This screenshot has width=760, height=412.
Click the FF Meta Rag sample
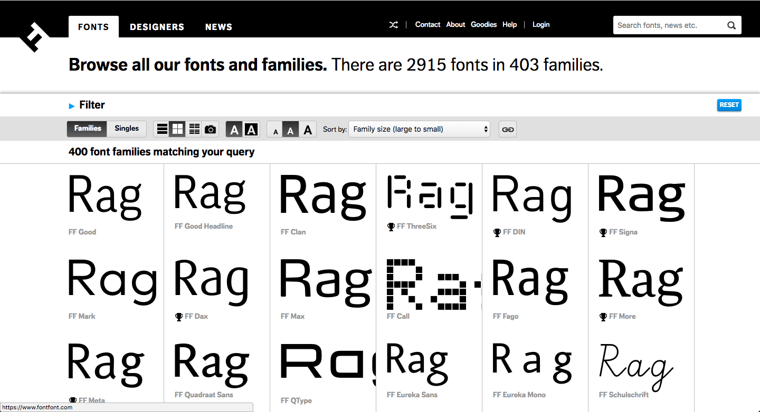pyautogui.click(x=106, y=366)
